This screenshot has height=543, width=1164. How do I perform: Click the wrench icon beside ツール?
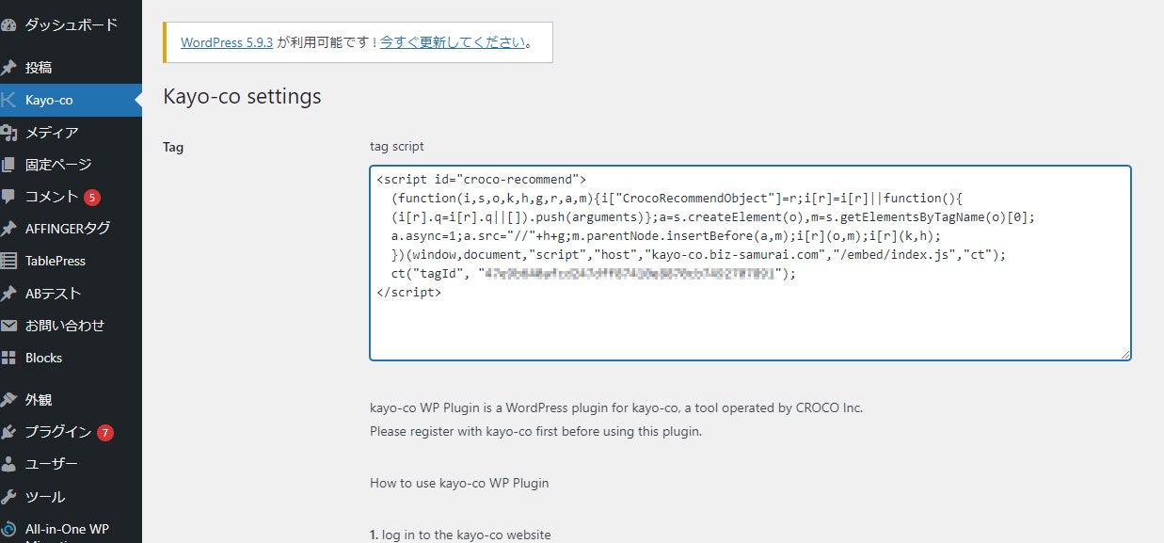pos(8,497)
